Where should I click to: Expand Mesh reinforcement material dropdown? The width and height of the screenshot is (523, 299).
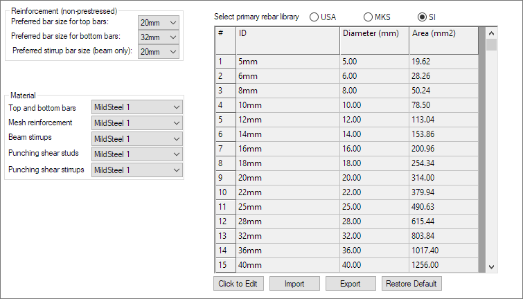tap(136, 123)
